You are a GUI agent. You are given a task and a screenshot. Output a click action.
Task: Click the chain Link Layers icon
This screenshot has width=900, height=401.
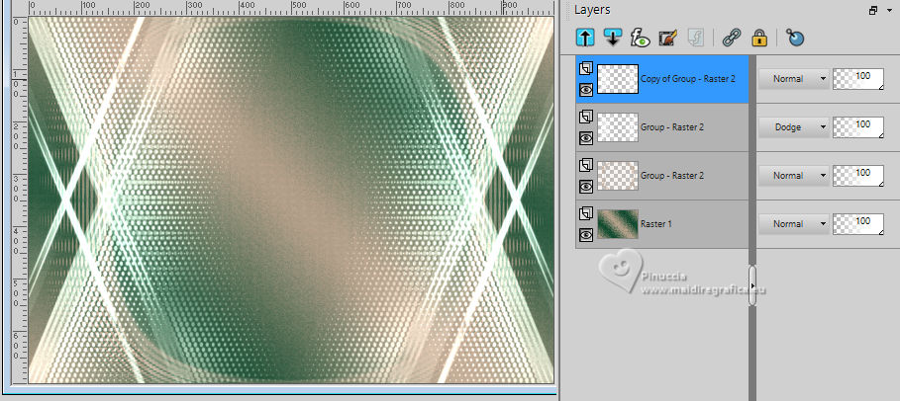click(x=732, y=38)
